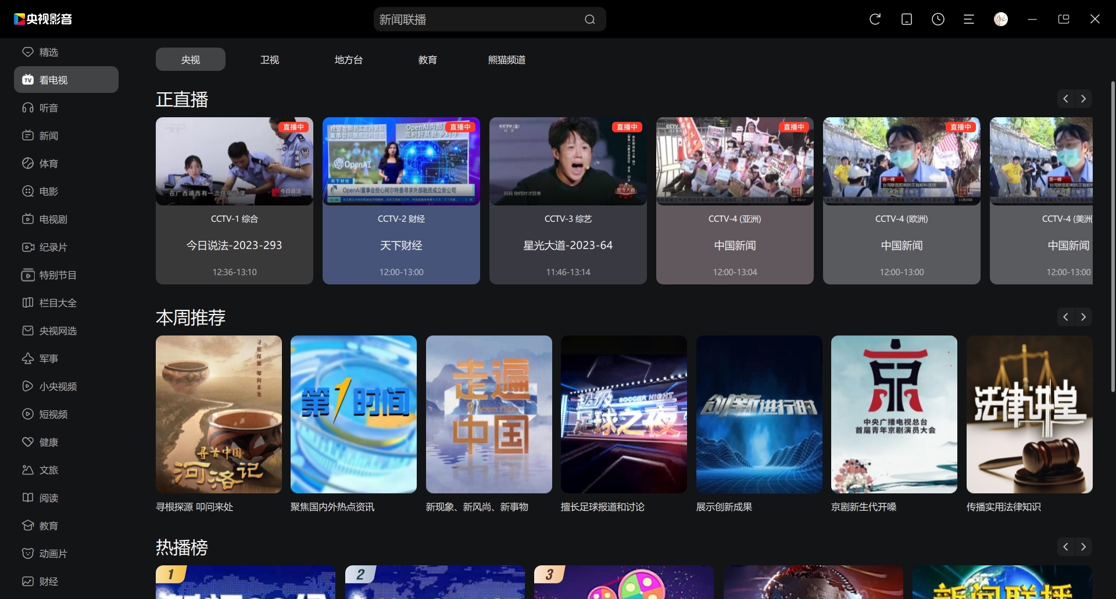Click the search magnifier icon
The height and width of the screenshot is (599, 1116).
pos(589,20)
